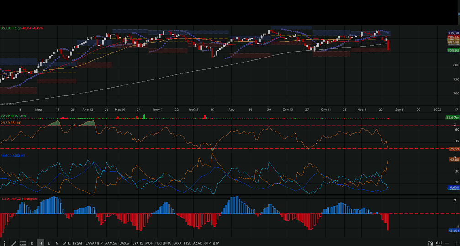Open the info icon in bottom toolbar
Image resolution: width=460 pixels, height=246 pixels.
5,243
